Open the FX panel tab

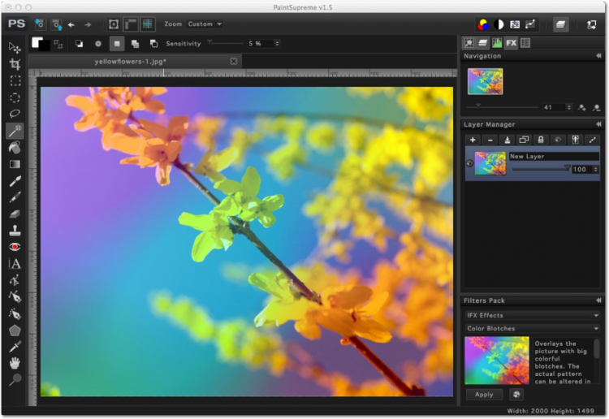tap(511, 42)
